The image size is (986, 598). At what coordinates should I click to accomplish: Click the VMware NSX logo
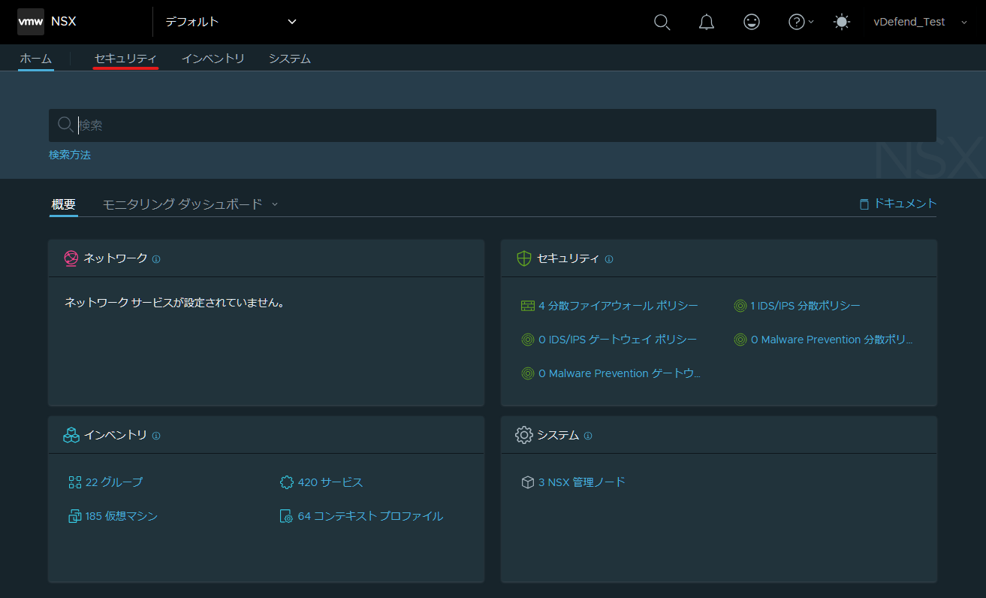(31, 22)
